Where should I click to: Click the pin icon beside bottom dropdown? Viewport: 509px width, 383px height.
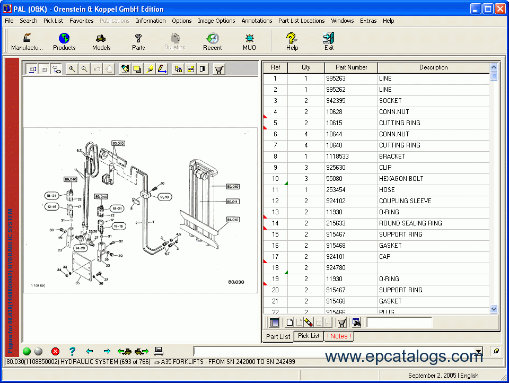click(496, 351)
